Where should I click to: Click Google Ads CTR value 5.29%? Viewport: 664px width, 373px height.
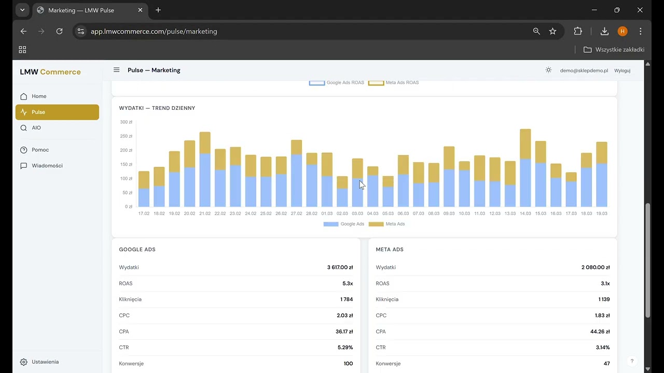click(x=345, y=348)
